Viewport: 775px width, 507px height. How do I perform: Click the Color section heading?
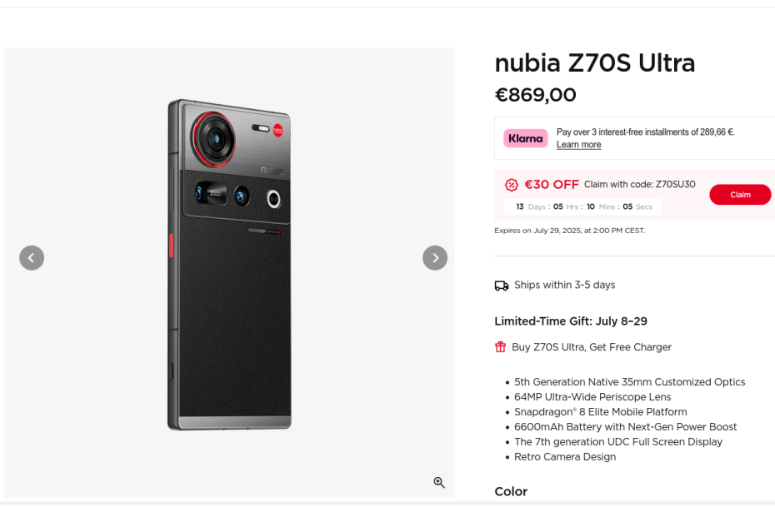(511, 491)
